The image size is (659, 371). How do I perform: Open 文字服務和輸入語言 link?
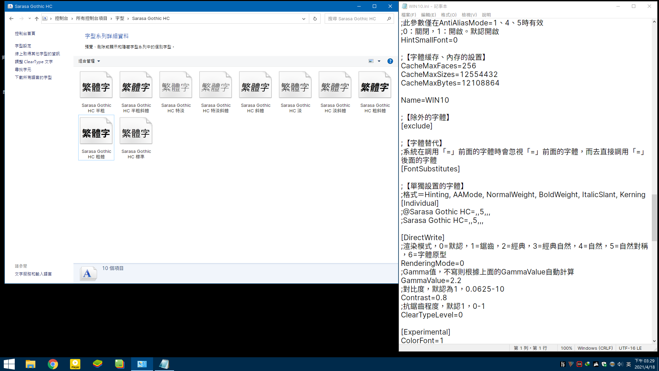click(33, 274)
